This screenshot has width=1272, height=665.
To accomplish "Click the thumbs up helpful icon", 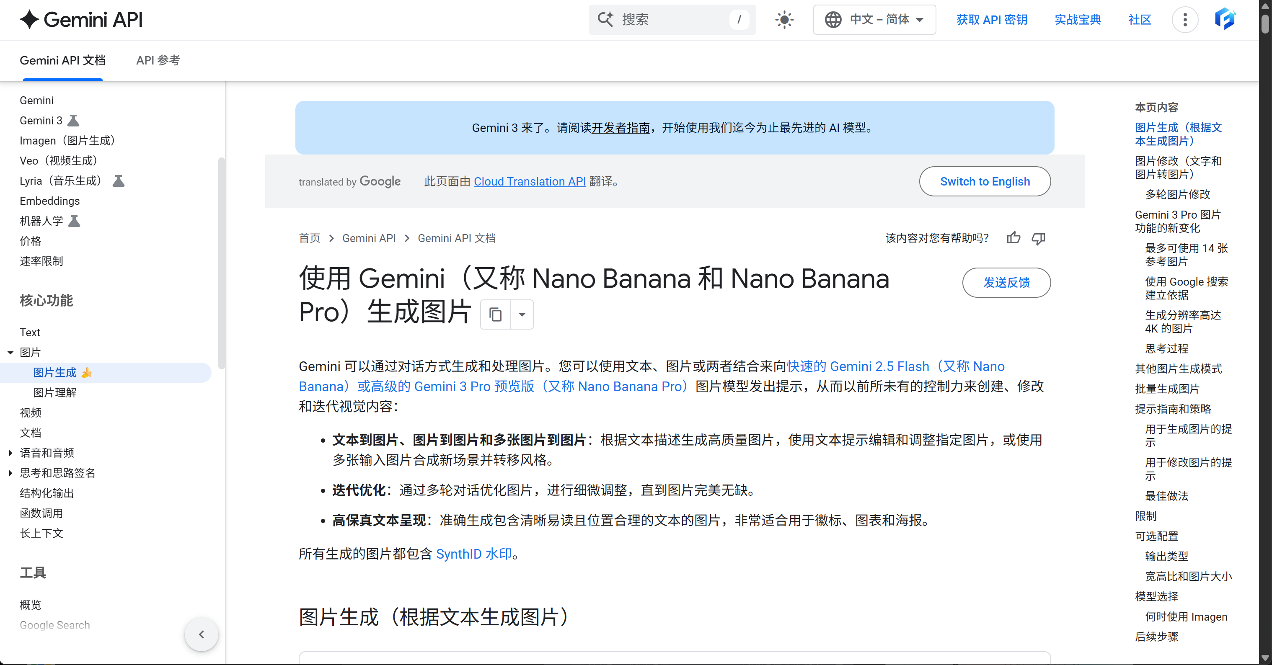I will (x=1014, y=238).
